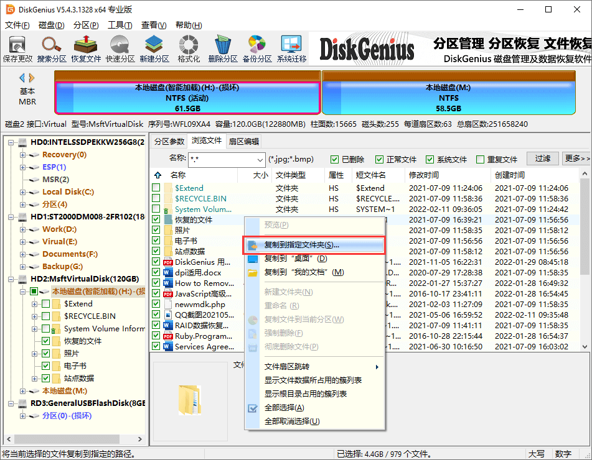This screenshot has width=592, height=460.
Task: Toggle the 系统文件 system files checkbox
Action: pos(430,160)
